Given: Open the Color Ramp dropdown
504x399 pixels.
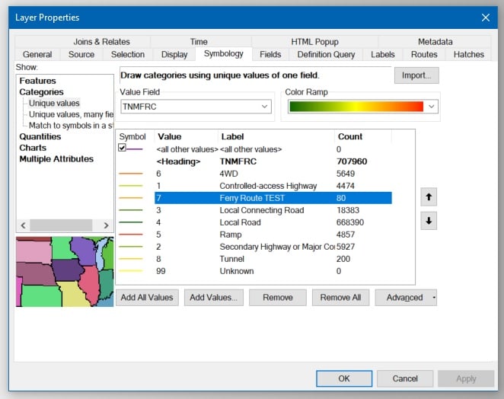Looking at the screenshot, I should [432, 107].
